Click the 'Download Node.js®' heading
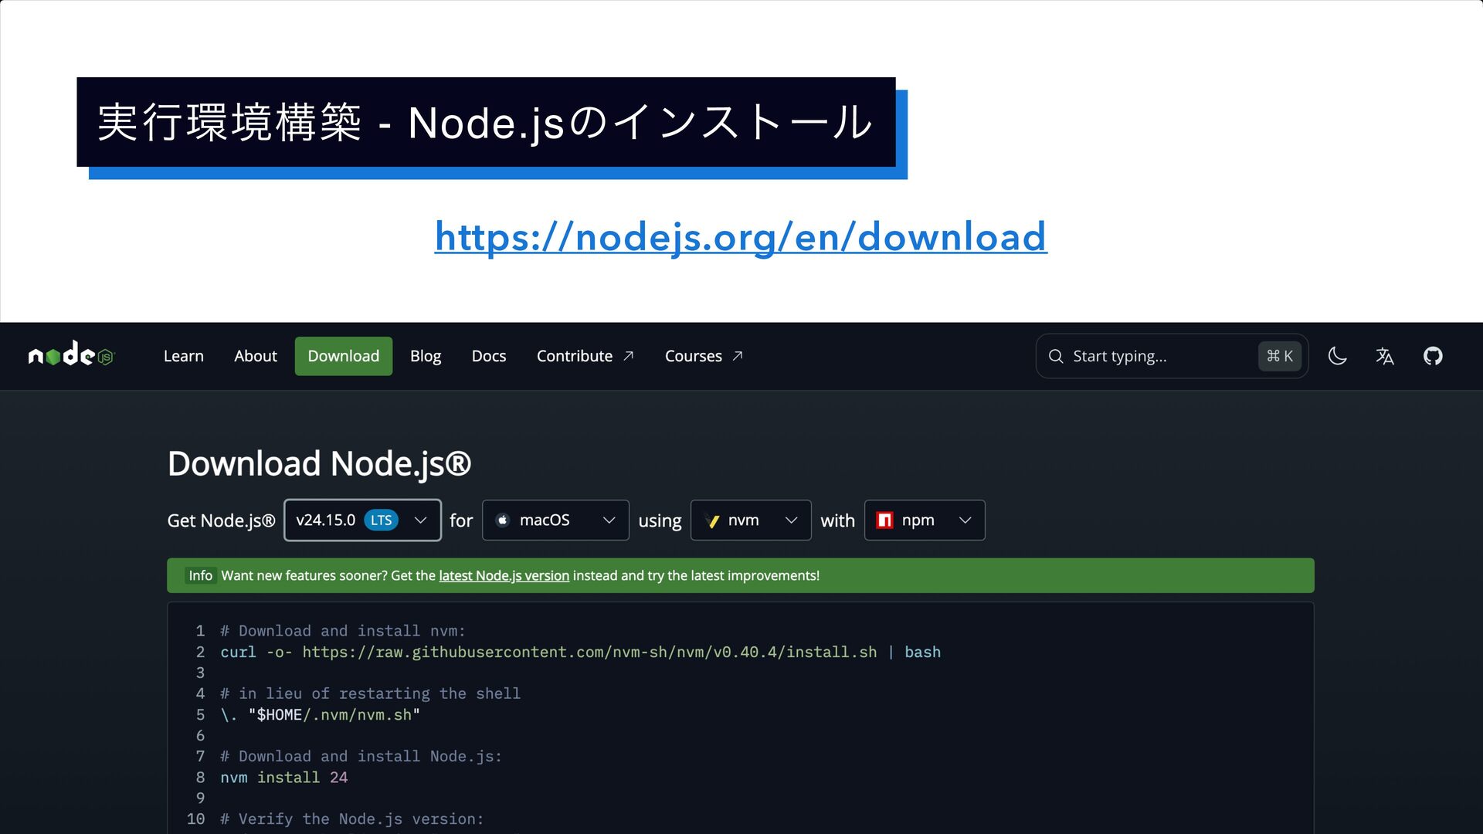This screenshot has width=1483, height=834. [x=319, y=464]
